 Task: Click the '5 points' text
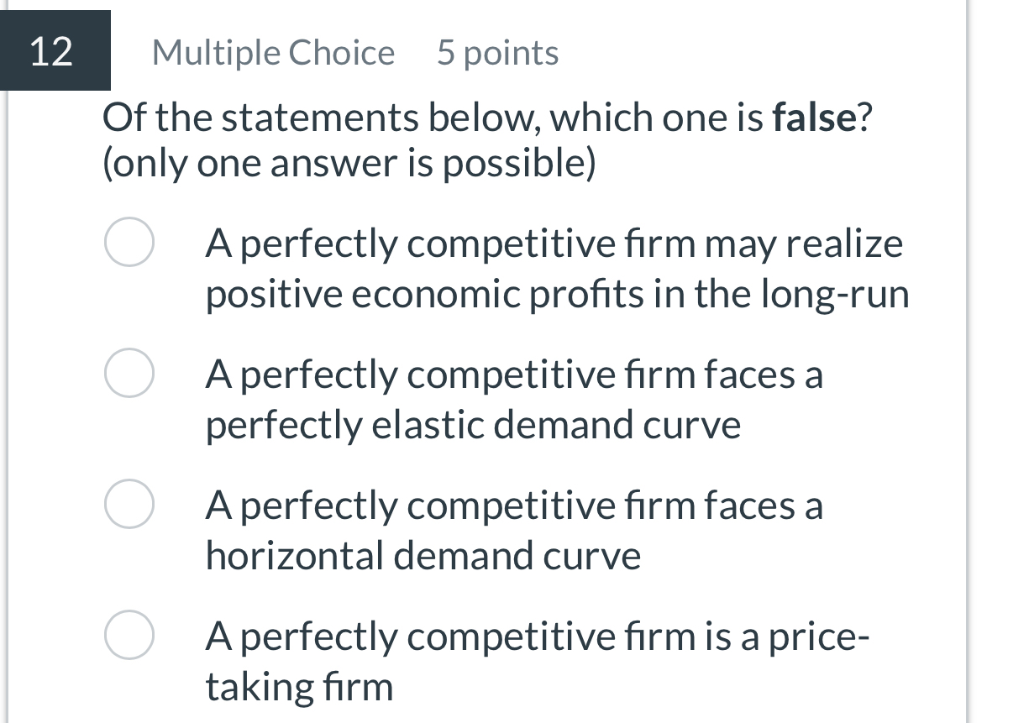click(x=496, y=52)
